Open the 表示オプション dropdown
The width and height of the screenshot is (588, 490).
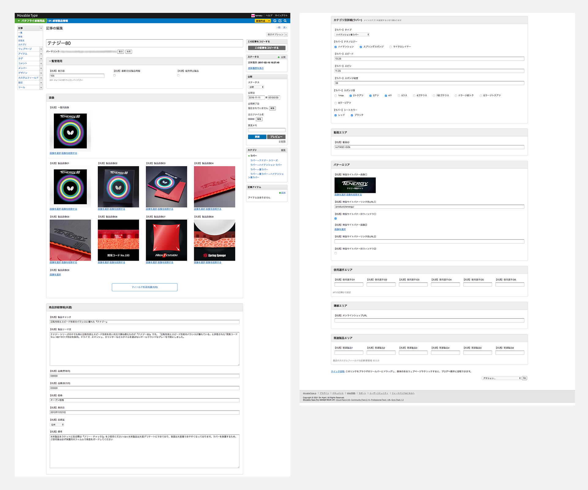pyautogui.click(x=277, y=35)
